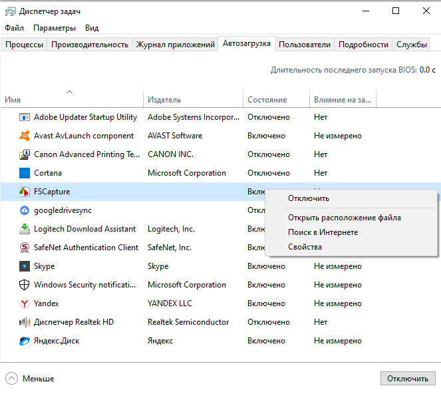Select the Яндекс.Диск name
The height and width of the screenshot is (394, 441).
[x=57, y=341]
